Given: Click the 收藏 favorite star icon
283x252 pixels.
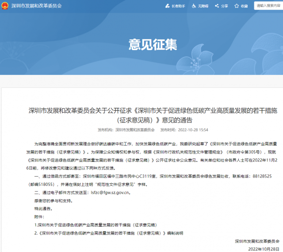Looking at the screenshot, I should point(237,6).
